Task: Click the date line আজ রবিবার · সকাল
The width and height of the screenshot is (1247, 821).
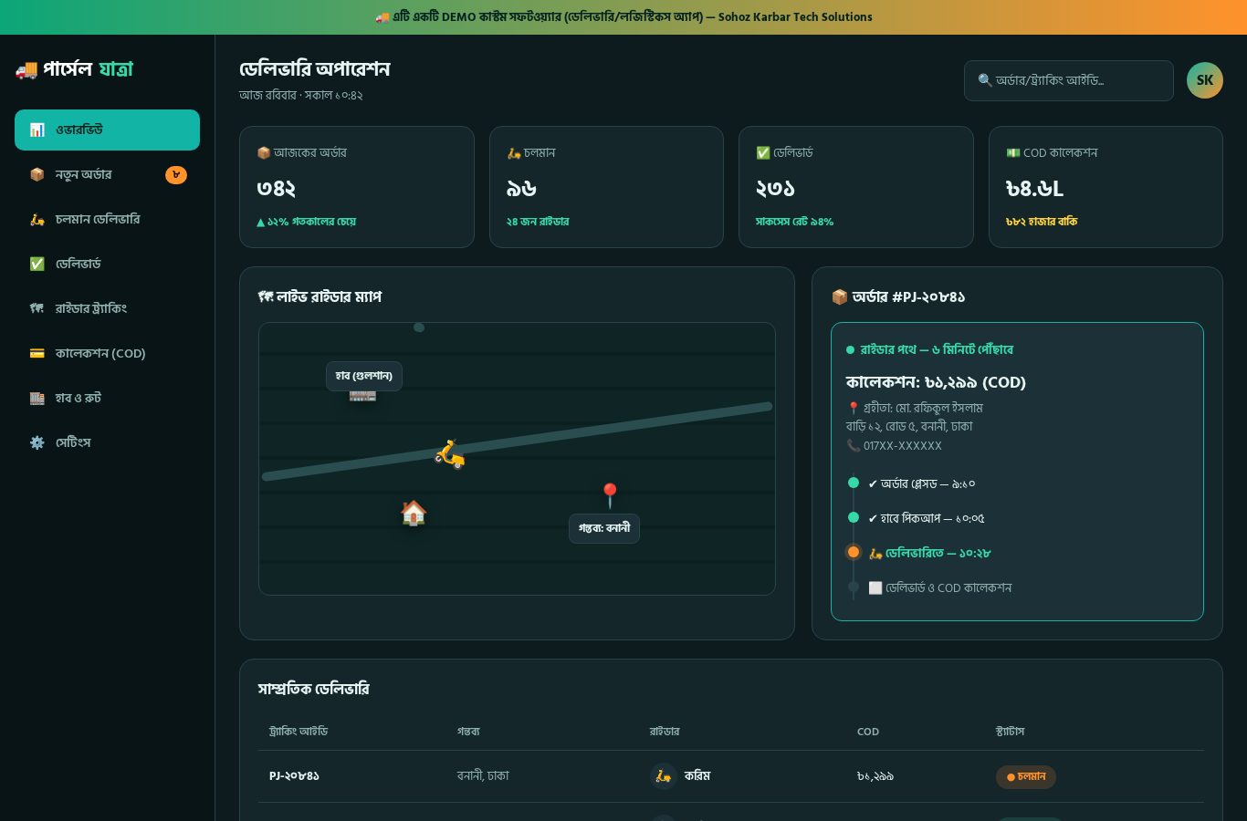Action: click(x=301, y=95)
